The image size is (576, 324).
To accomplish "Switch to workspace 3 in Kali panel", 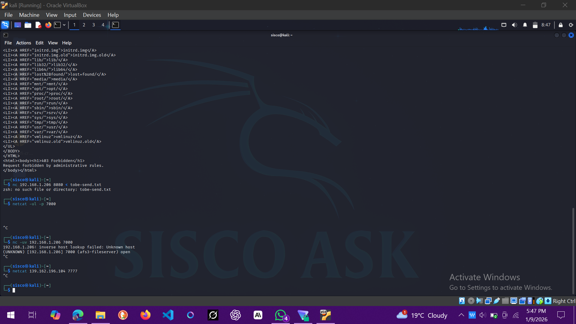I will click(x=94, y=25).
